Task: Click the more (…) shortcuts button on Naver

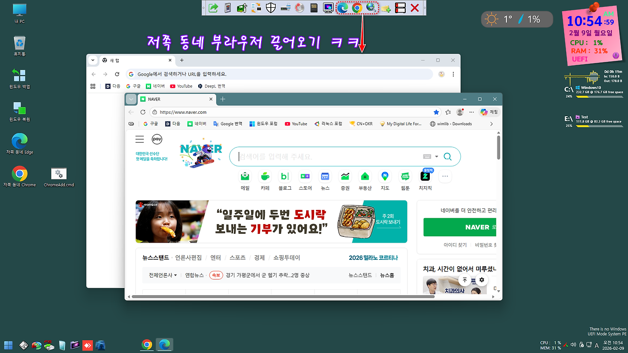Action: (445, 176)
